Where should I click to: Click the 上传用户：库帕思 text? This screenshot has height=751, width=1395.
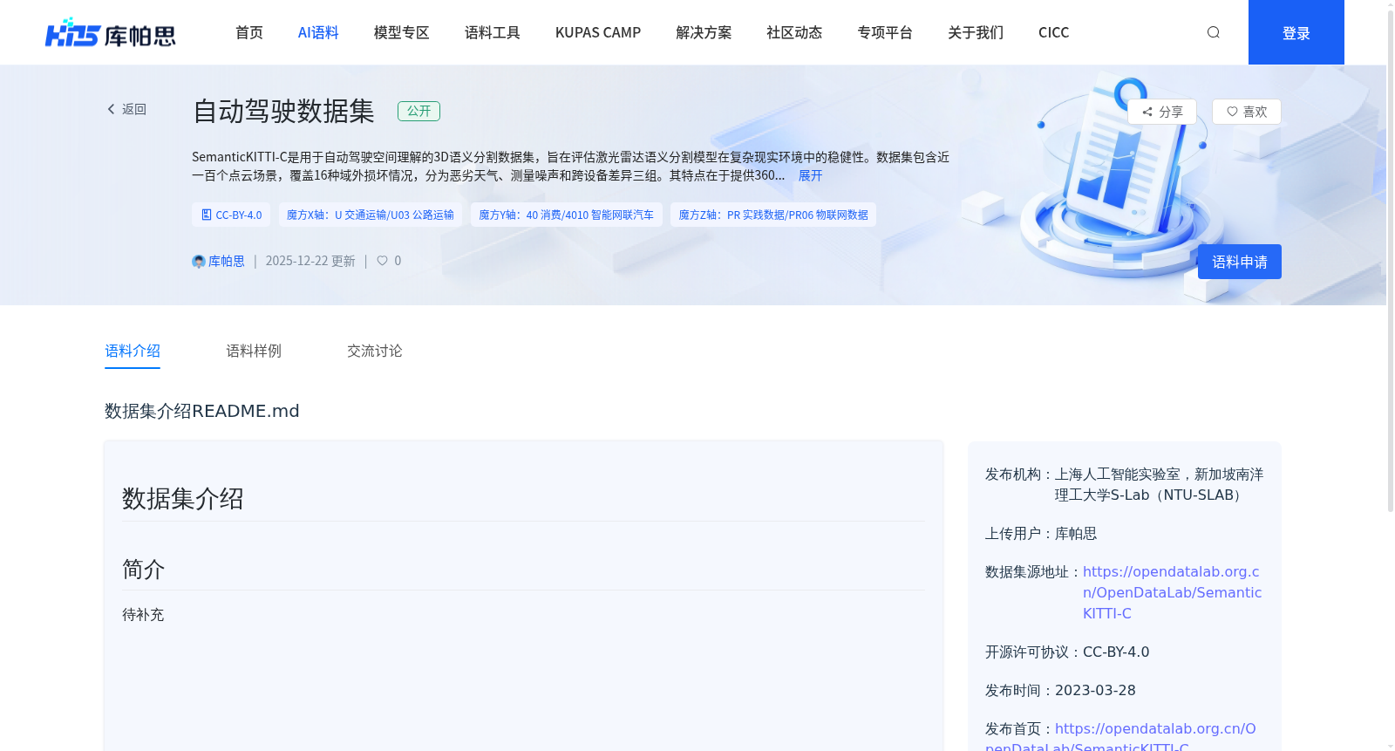[x=1041, y=533]
